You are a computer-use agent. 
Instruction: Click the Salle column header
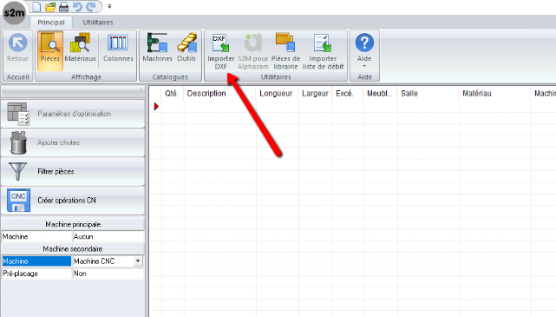[428, 93]
